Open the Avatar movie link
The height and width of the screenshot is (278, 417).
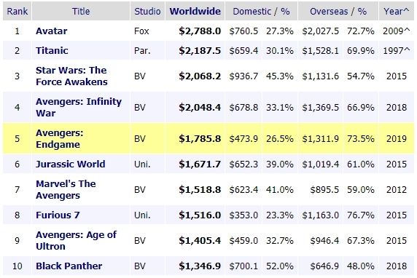tap(52, 31)
